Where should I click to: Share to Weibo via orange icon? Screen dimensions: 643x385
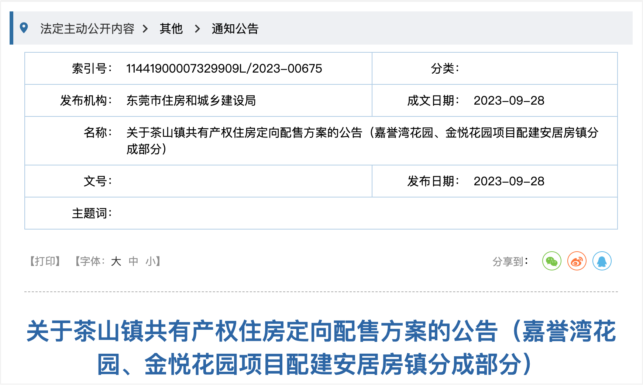(577, 261)
